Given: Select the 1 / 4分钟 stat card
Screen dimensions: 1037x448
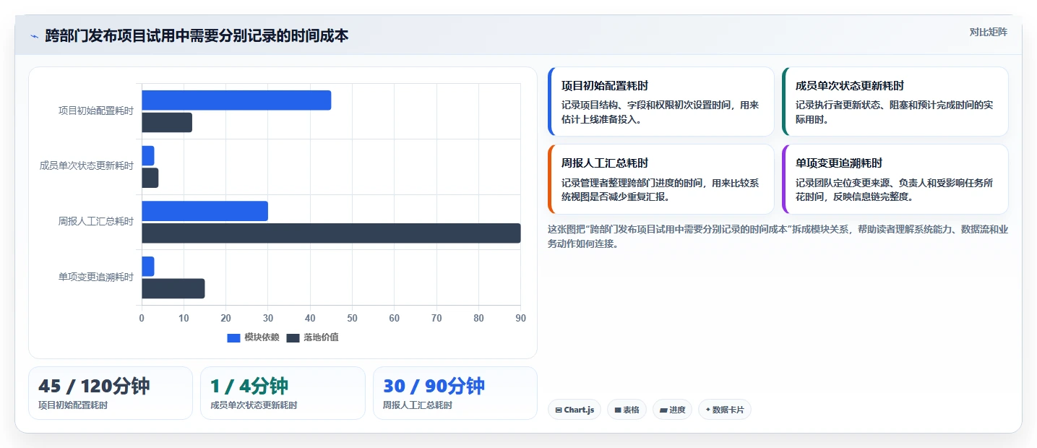Looking at the screenshot, I should [x=283, y=393].
